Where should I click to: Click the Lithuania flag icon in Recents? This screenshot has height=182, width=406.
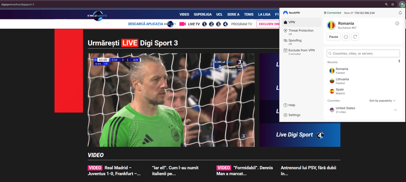pyautogui.click(x=332, y=81)
